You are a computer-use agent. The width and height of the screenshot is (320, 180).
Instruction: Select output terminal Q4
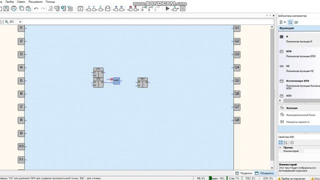click(236, 67)
